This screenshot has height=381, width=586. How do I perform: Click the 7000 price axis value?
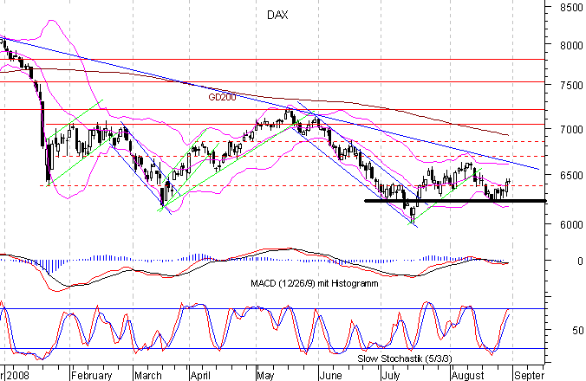tap(571, 130)
